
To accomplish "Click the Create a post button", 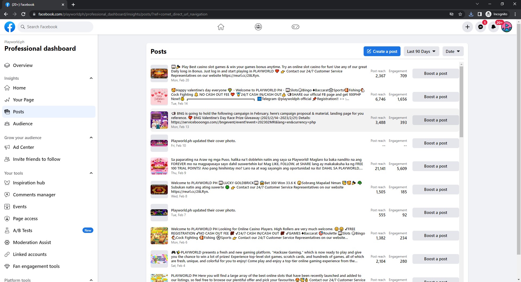I will (x=382, y=52).
